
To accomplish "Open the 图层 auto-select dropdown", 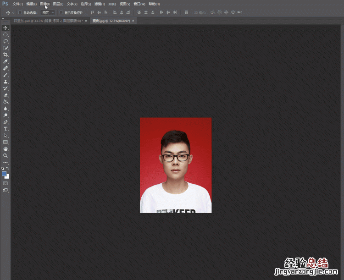I will [48, 12].
